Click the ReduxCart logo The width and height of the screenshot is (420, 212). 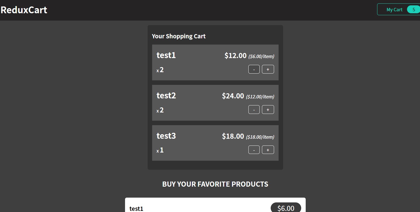(24, 10)
